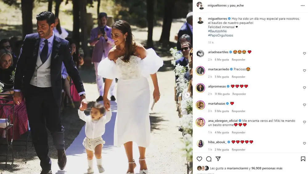Like the alipromesas hearts comment

pos(304,88)
